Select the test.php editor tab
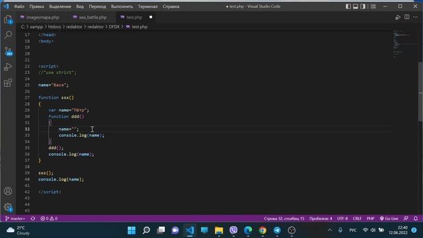The height and width of the screenshot is (238, 423). point(134,17)
